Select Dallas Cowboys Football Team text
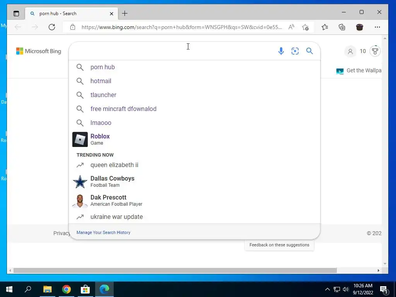The width and height of the screenshot is (396, 297). pos(113,182)
